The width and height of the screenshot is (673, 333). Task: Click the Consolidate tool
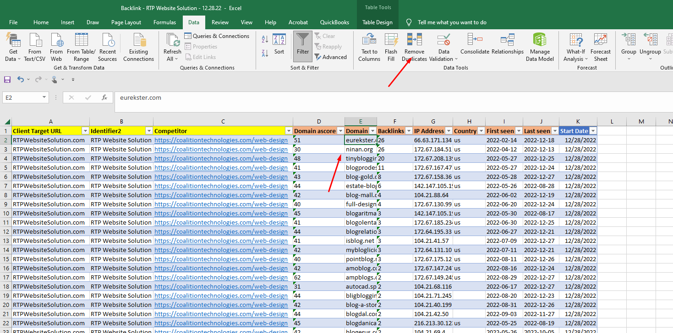point(475,44)
